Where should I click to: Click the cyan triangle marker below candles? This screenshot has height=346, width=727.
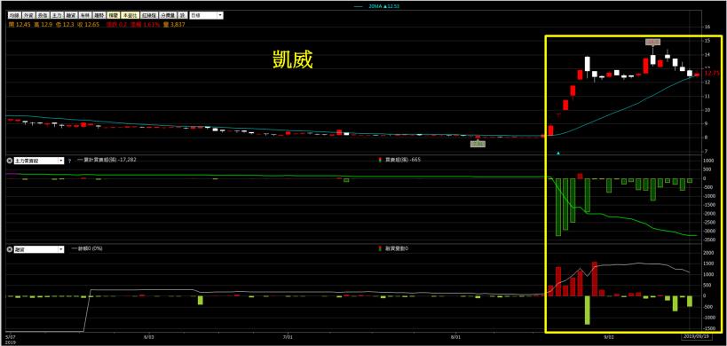(558, 153)
